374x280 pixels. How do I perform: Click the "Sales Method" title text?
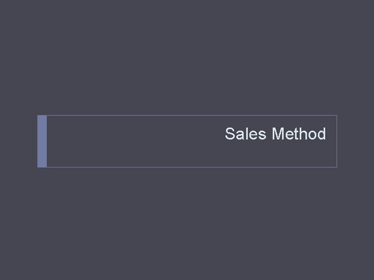coord(275,134)
